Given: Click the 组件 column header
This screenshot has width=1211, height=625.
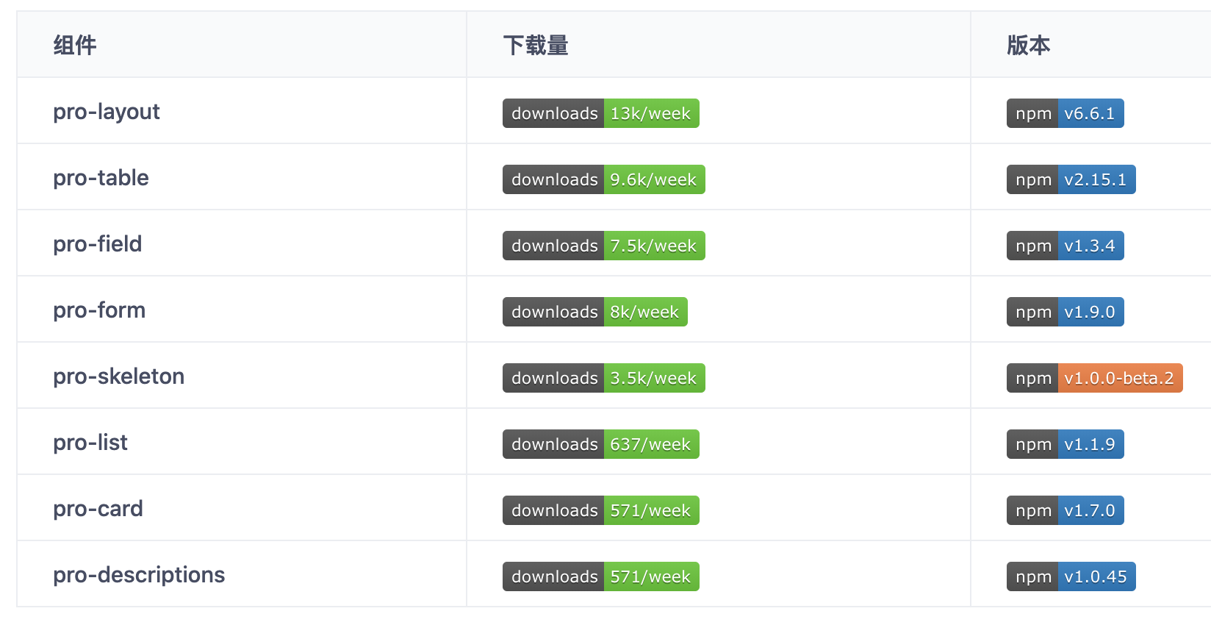Looking at the screenshot, I should tap(75, 46).
